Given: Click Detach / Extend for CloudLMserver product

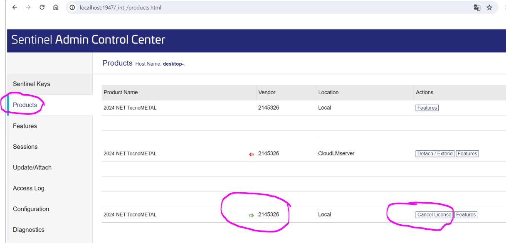Looking at the screenshot, I should [435, 154].
